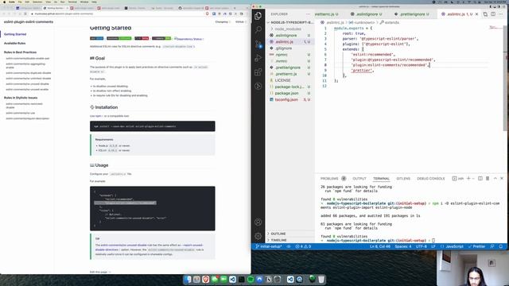This screenshot has height=286, width=509.
Task: Close the .eslintrc.js editor tab
Action: [x=476, y=14]
